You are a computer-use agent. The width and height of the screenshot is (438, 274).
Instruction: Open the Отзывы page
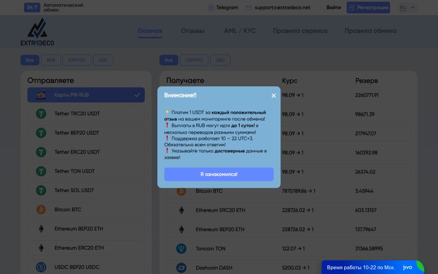click(x=192, y=31)
